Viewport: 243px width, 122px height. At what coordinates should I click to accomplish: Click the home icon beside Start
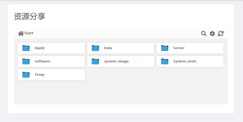[21, 33]
